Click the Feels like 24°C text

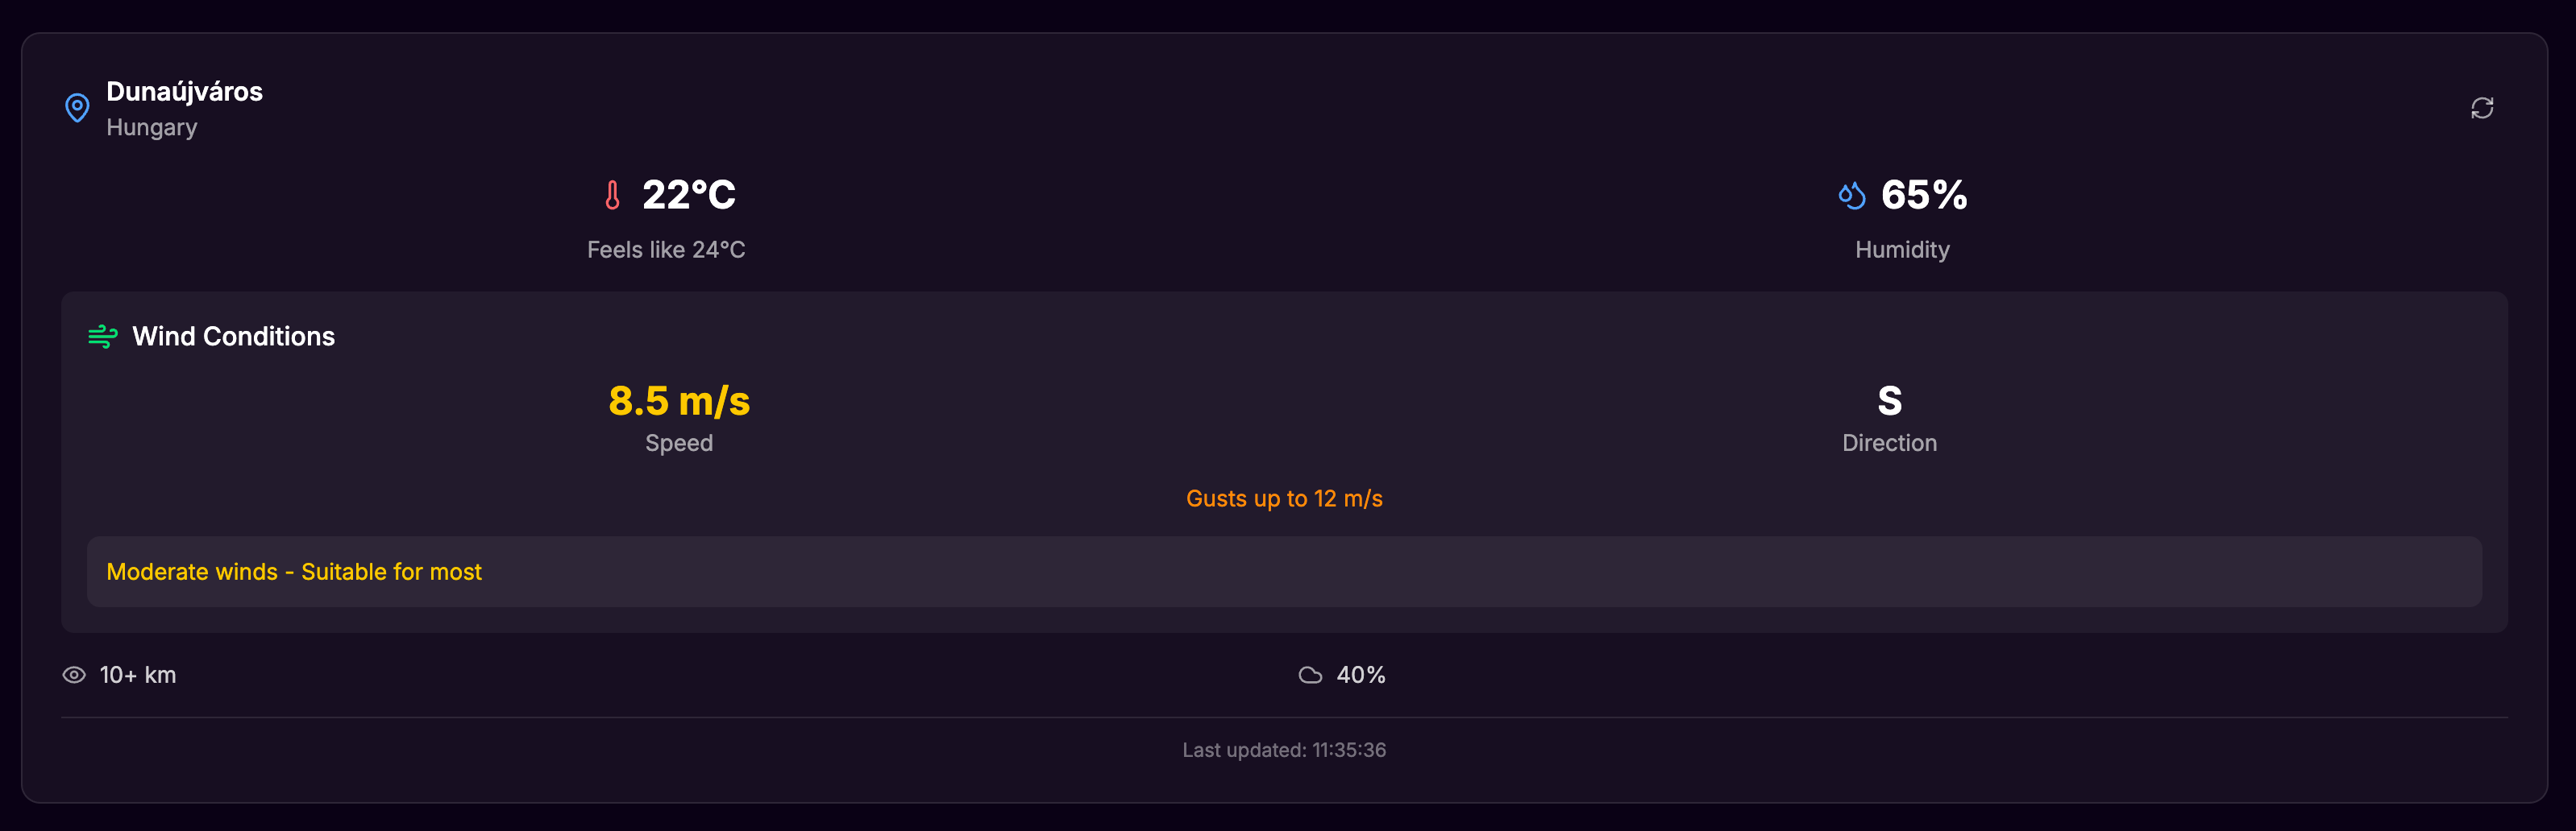tap(666, 250)
